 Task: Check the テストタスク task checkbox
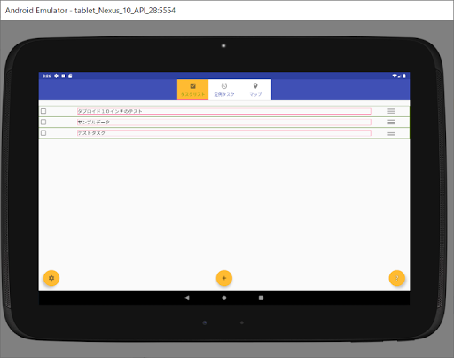pos(43,133)
